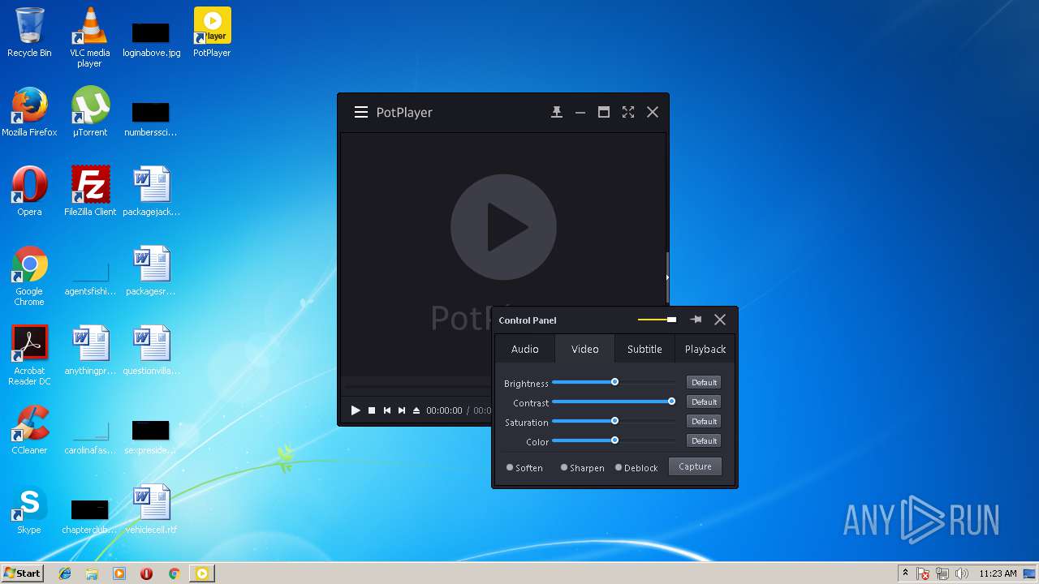Skip to previous track in PotPlayer
Image resolution: width=1039 pixels, height=584 pixels.
pyautogui.click(x=387, y=410)
